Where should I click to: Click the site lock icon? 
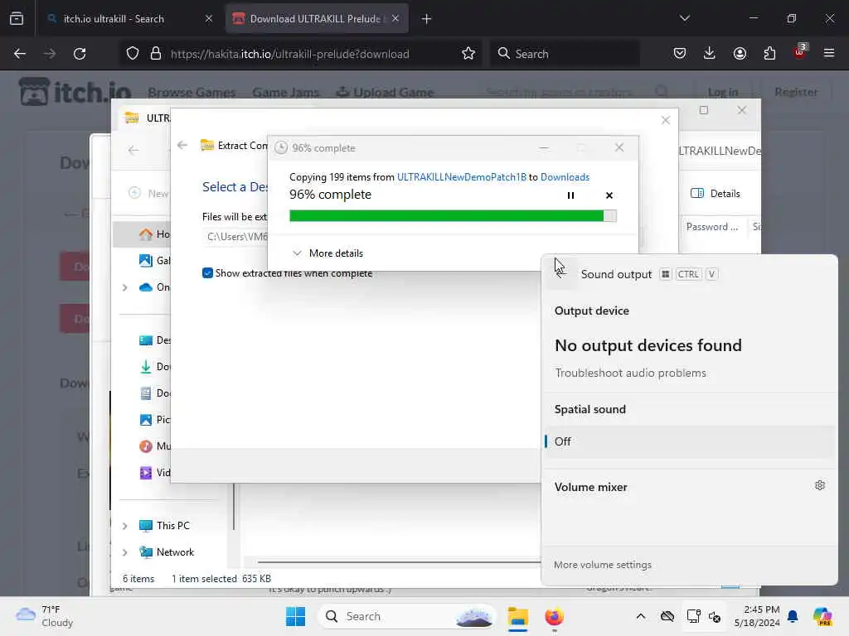[x=156, y=54]
